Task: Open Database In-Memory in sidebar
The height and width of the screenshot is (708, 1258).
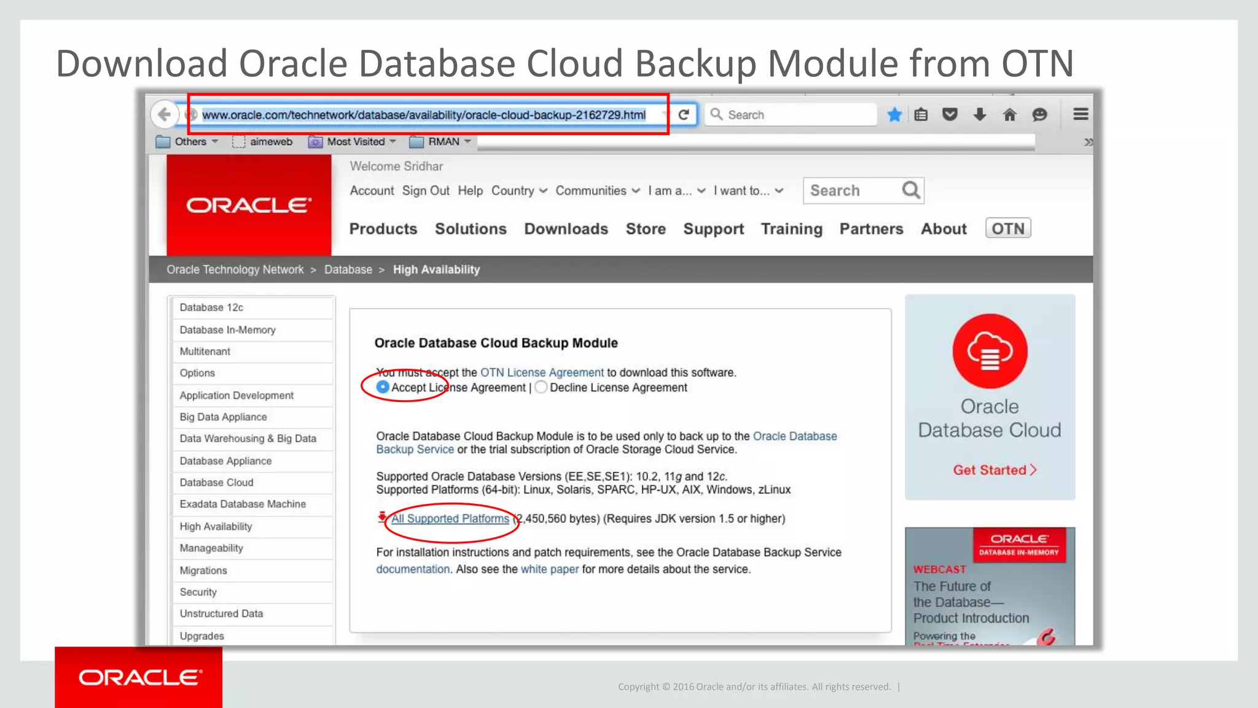Action: 254,330
